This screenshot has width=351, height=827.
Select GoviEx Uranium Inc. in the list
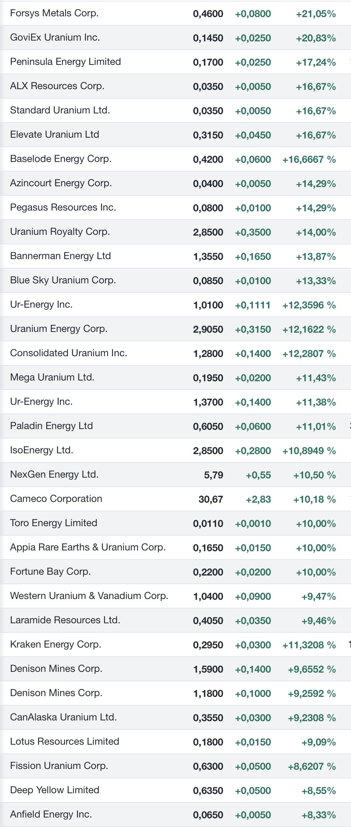[55, 38]
